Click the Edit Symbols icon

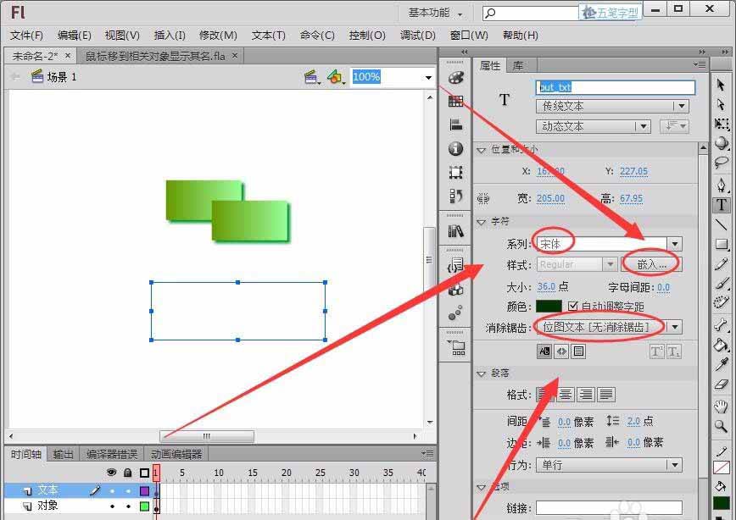pos(336,77)
